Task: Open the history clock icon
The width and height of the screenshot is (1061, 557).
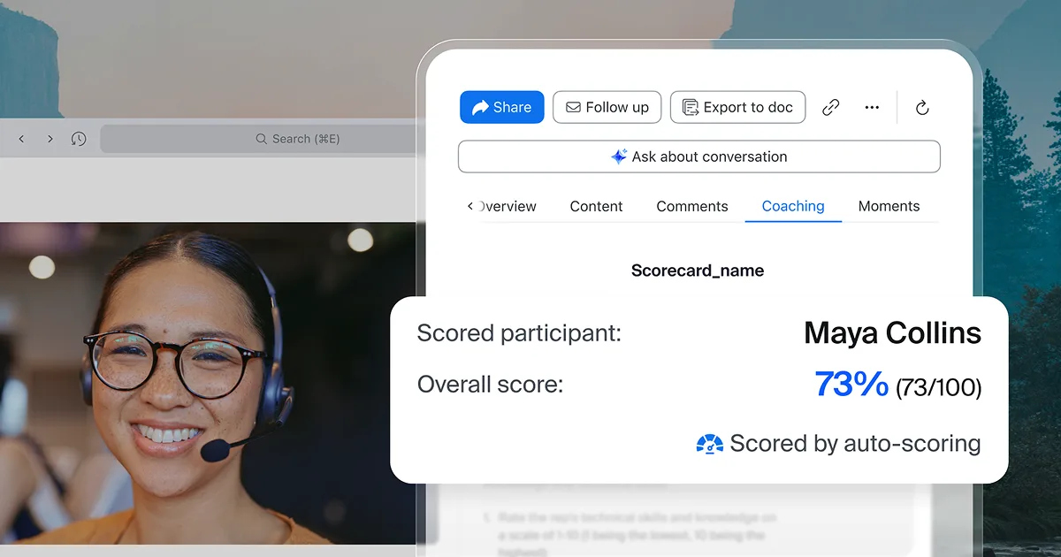Action: pos(79,139)
